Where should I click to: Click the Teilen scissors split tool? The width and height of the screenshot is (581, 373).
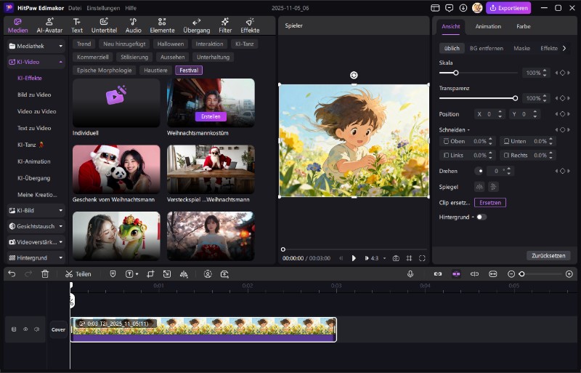78,274
